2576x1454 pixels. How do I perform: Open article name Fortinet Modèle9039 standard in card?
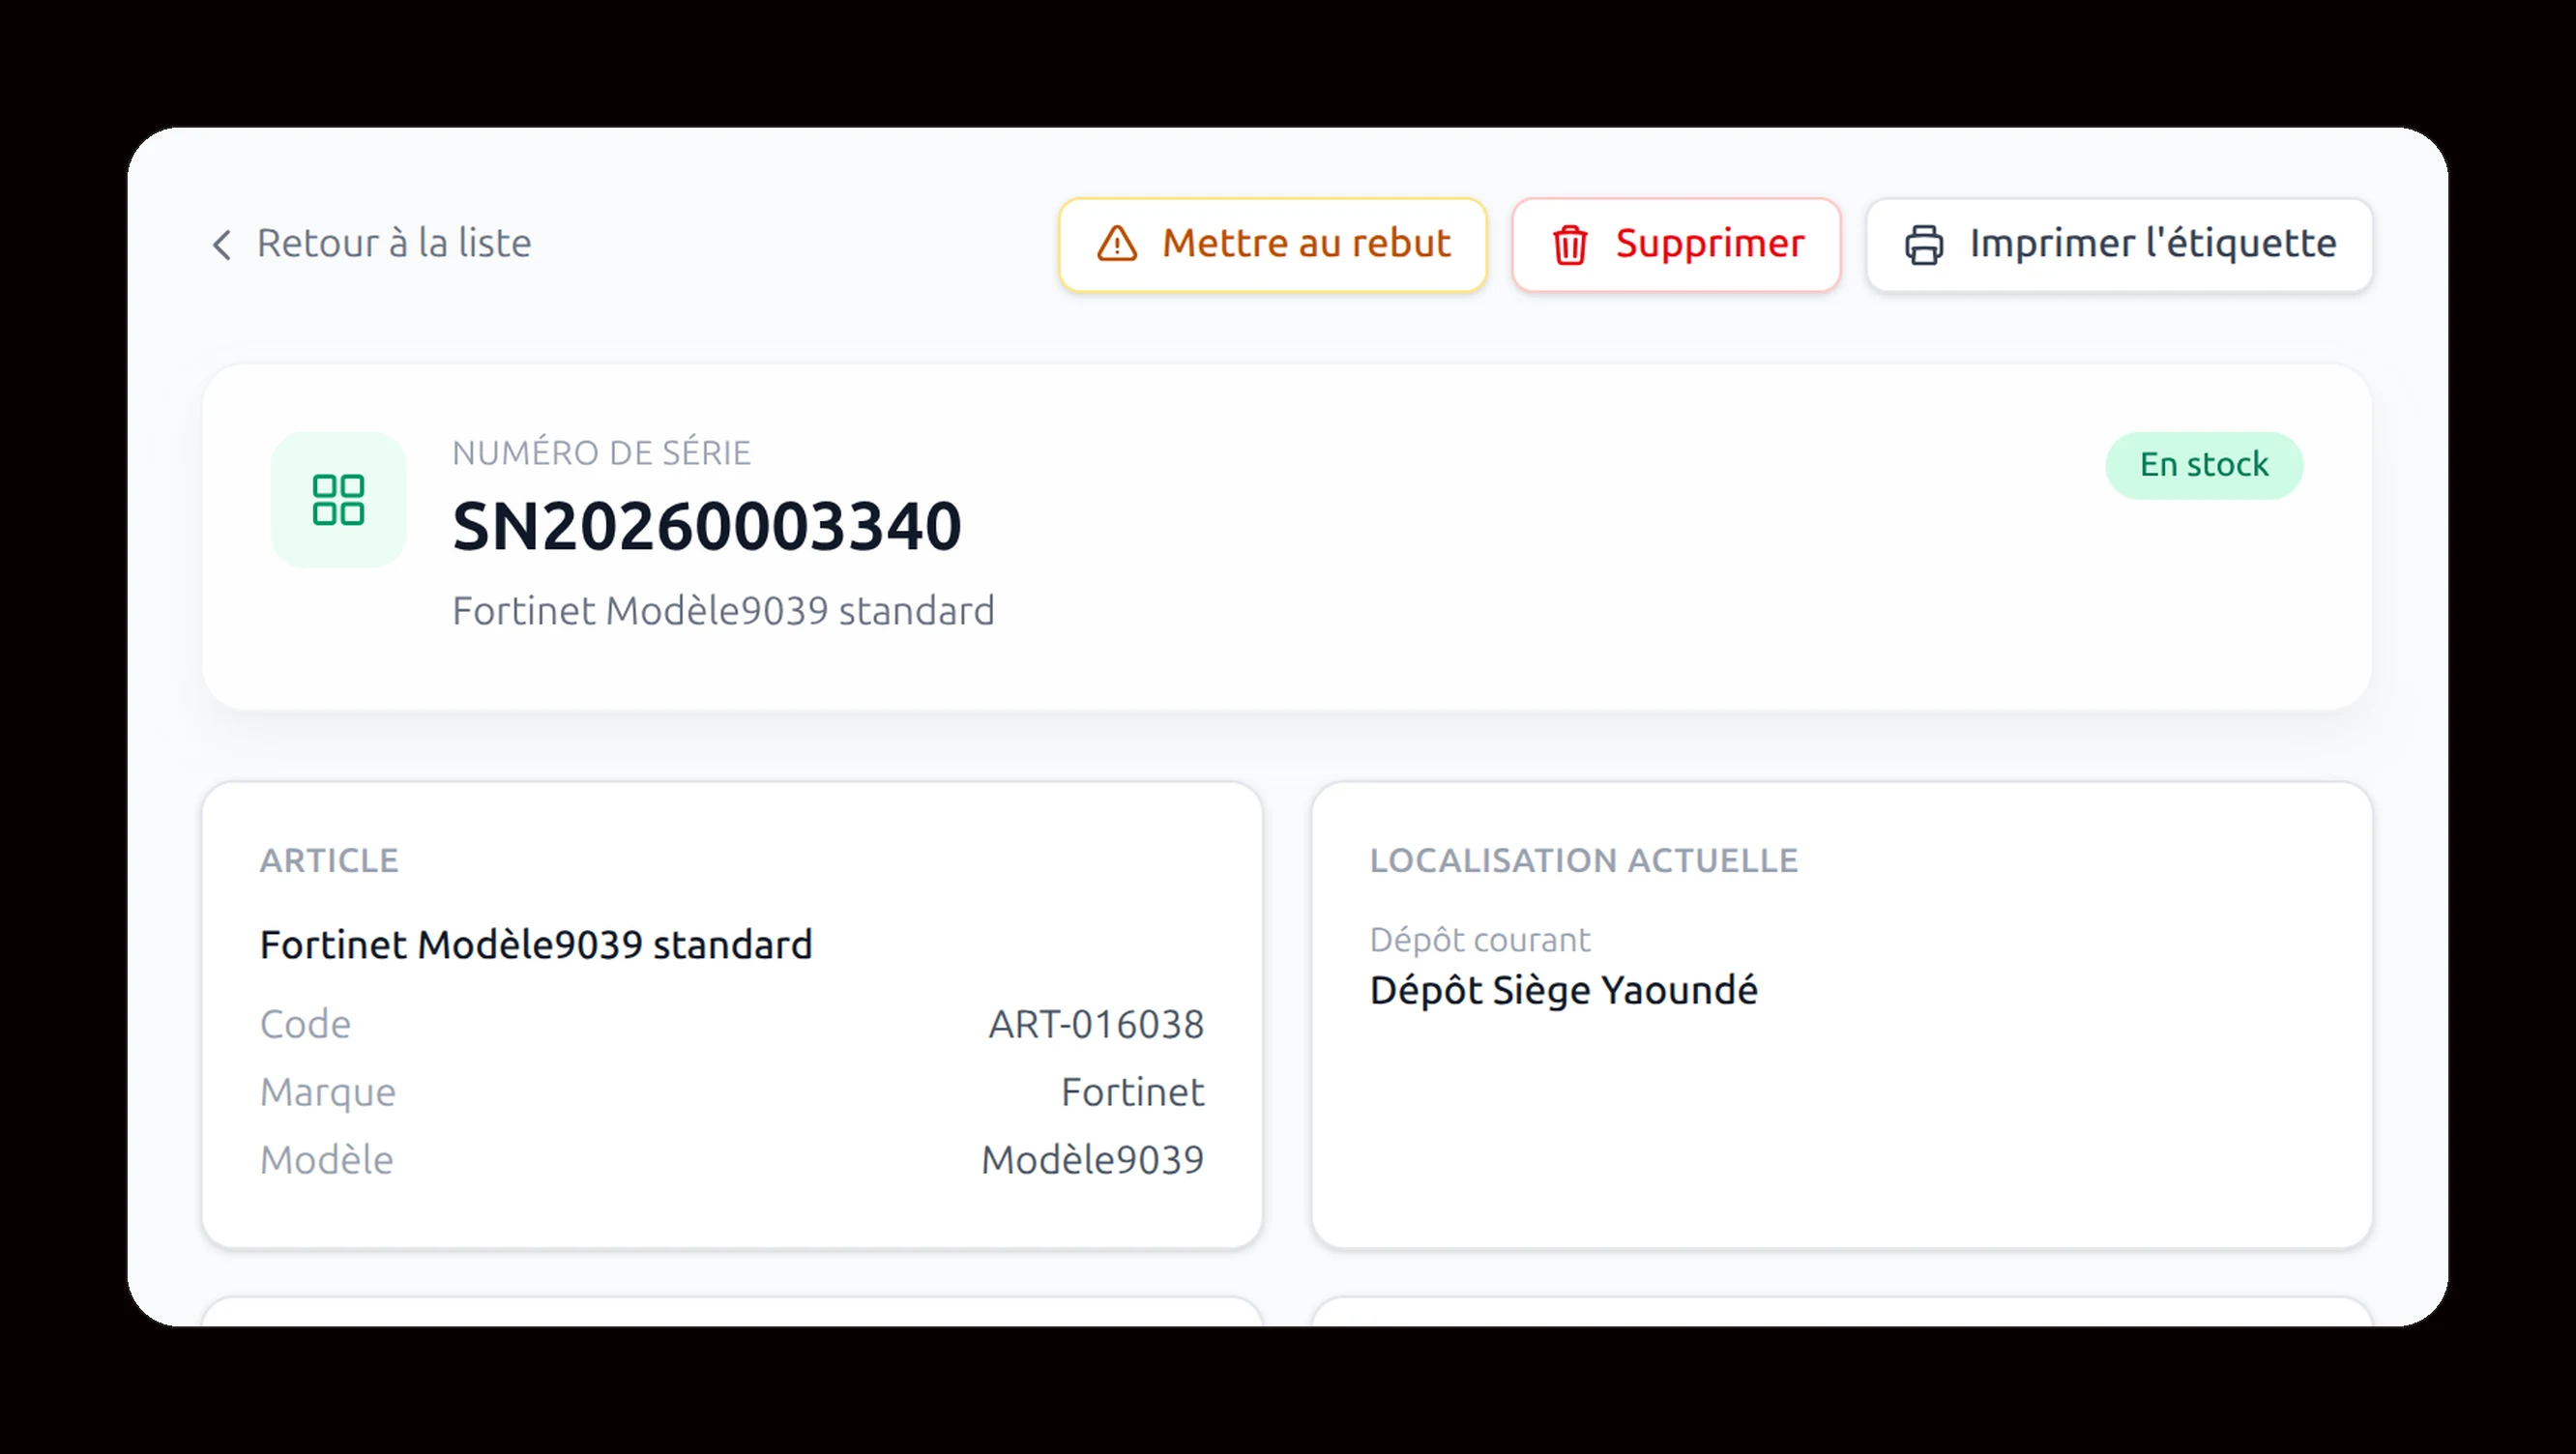pos(536,945)
